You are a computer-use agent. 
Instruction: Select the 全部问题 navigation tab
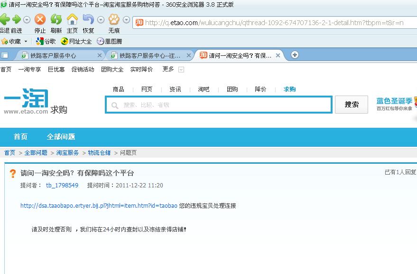[61, 137]
